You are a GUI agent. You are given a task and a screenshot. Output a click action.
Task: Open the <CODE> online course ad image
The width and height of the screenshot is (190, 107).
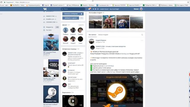coord(51,68)
